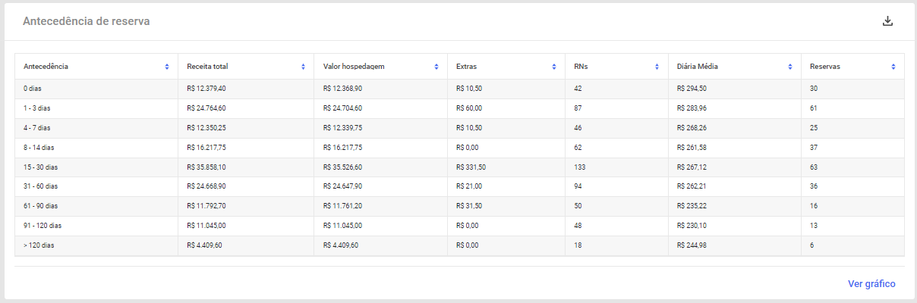917x303 pixels.
Task: Click the Receita total column header
Action: pos(245,67)
